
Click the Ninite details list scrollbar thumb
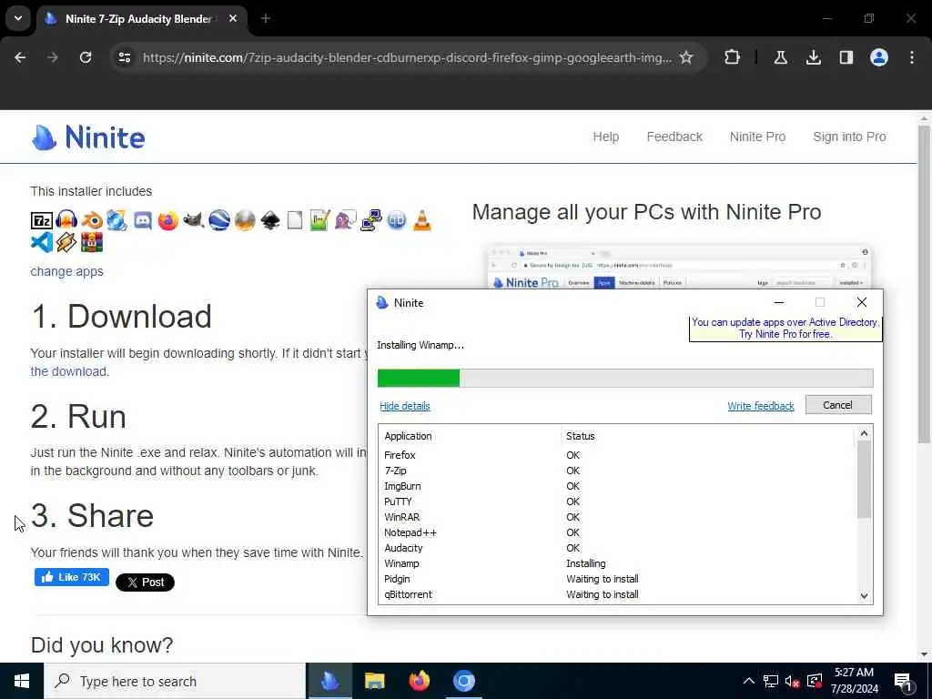tap(864, 479)
